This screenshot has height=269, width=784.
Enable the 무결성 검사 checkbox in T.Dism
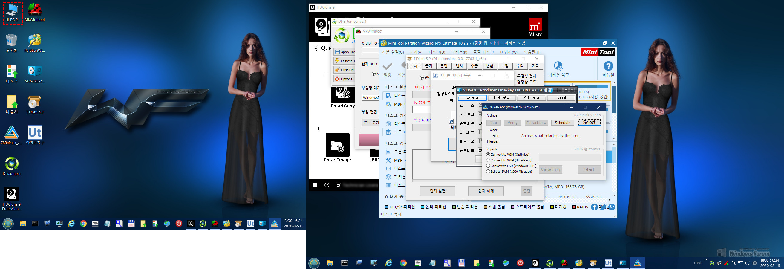(x=515, y=76)
